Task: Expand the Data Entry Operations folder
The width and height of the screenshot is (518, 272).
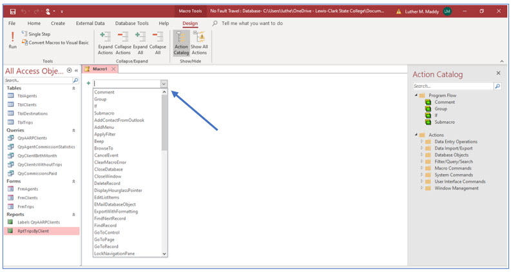Action: [x=421, y=141]
